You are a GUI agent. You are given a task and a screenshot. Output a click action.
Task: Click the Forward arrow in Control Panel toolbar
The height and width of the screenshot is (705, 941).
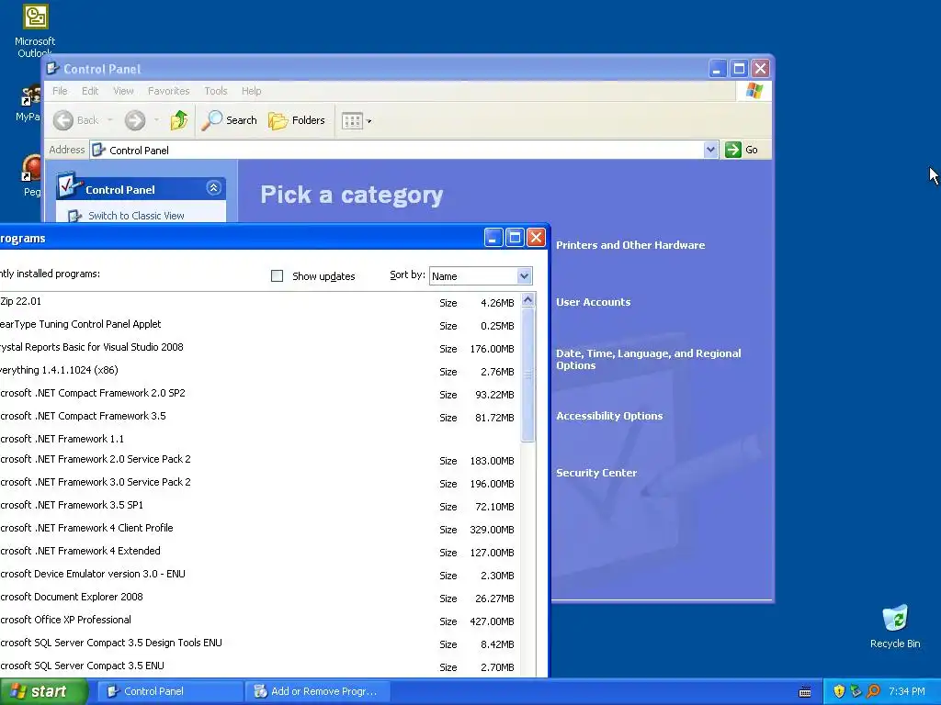[x=135, y=120]
